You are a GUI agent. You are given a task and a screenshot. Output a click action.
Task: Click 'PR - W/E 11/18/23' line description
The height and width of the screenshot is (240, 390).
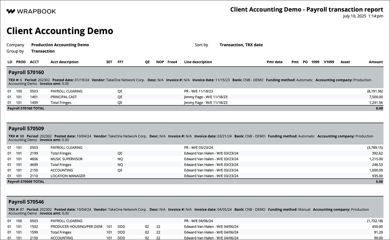(x=198, y=91)
